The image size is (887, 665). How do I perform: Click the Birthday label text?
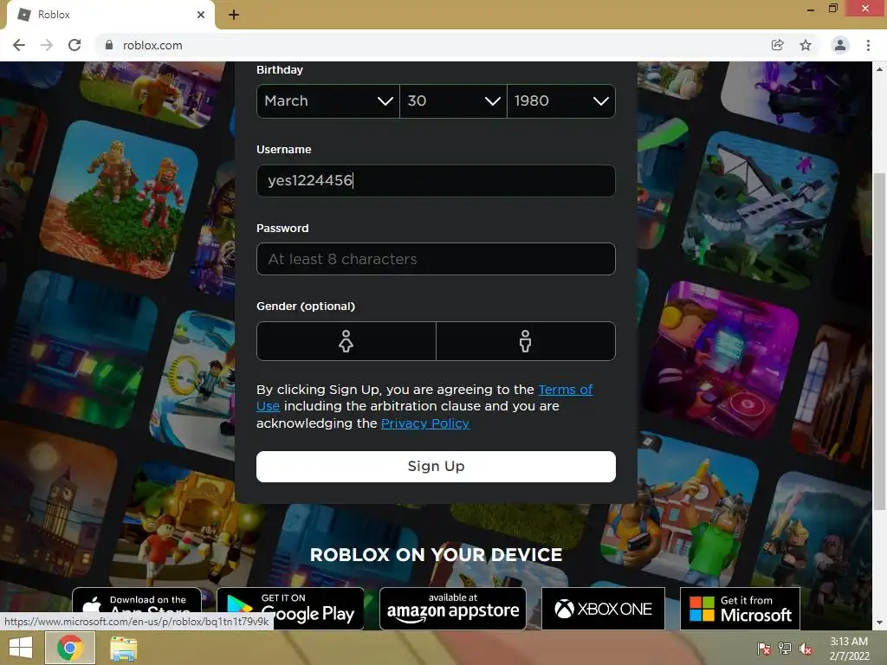280,70
